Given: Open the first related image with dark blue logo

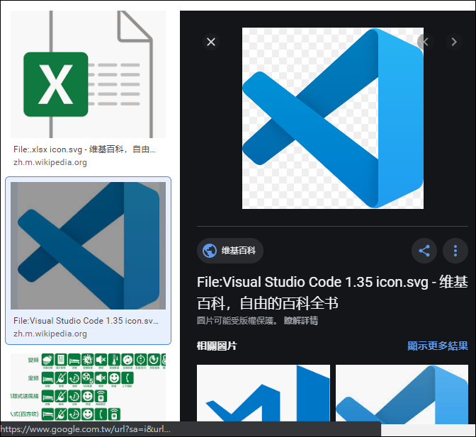Looking at the screenshot, I should tap(263, 393).
